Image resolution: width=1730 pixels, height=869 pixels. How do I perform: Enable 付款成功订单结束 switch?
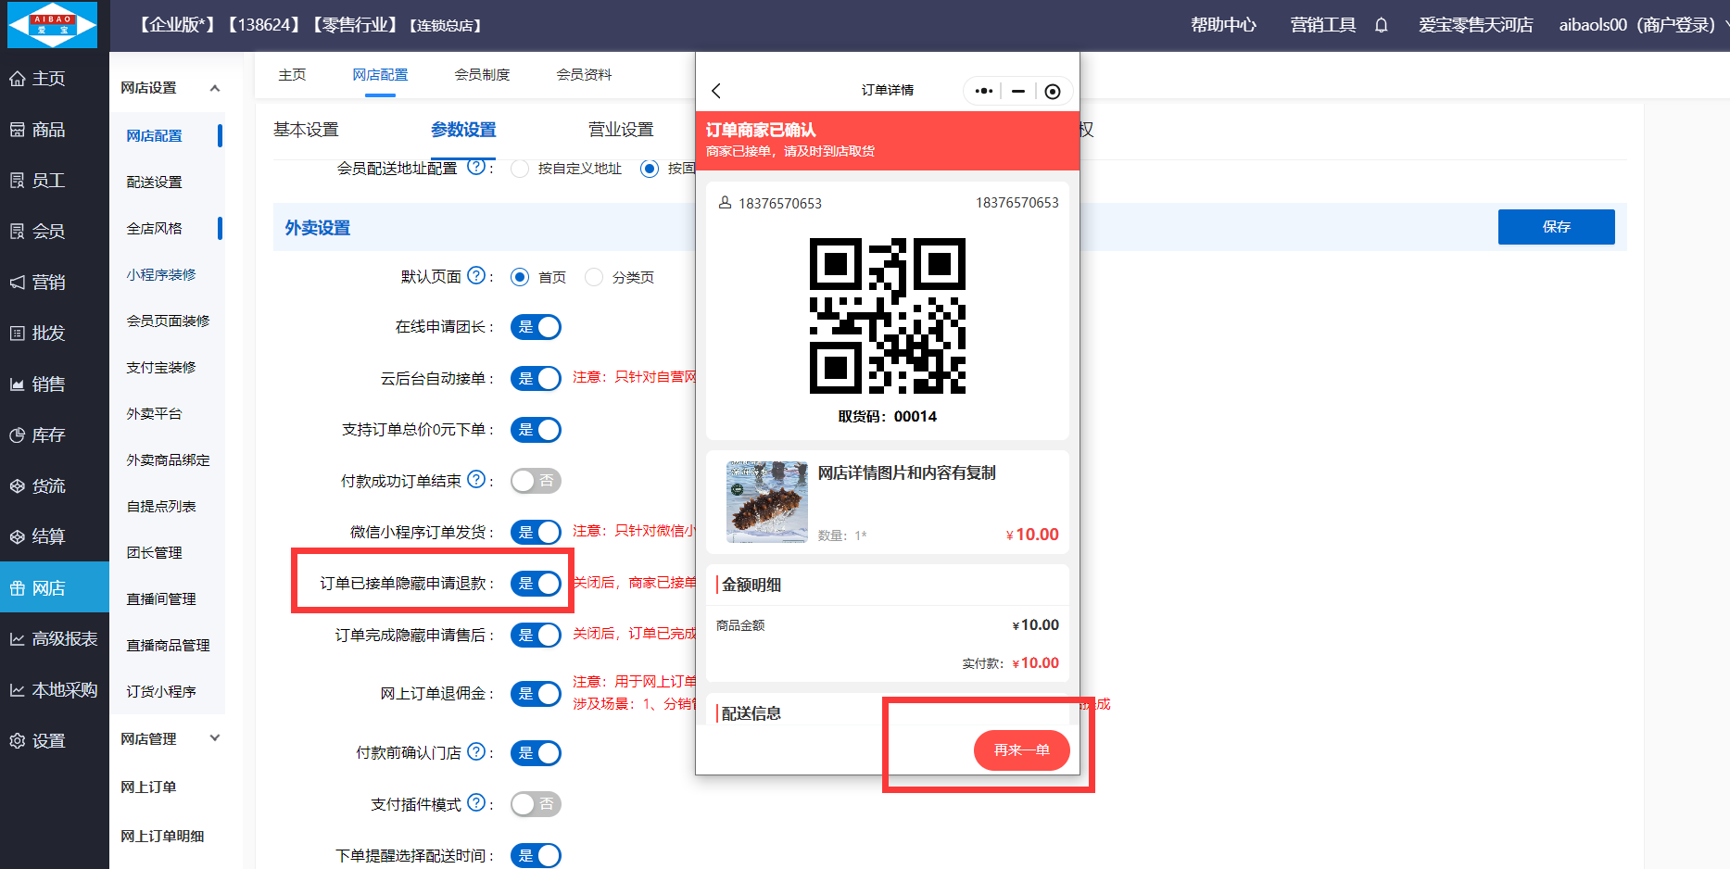pos(536,481)
